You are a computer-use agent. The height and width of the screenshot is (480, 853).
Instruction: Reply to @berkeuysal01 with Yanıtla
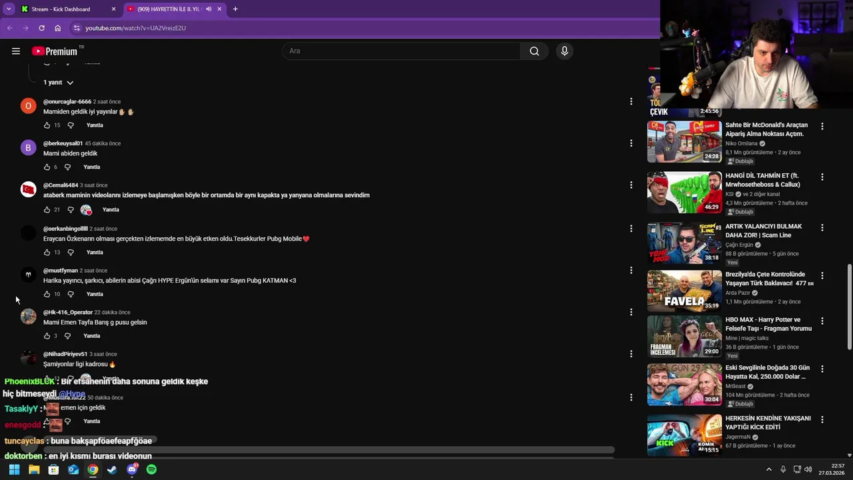pos(91,167)
